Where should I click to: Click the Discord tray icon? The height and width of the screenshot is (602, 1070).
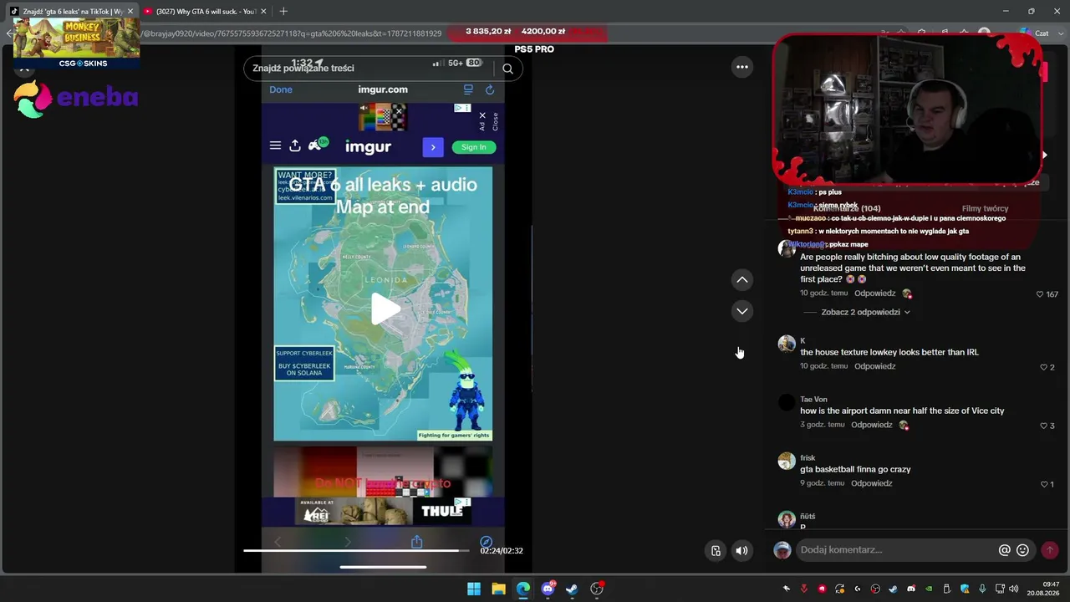tap(911, 589)
